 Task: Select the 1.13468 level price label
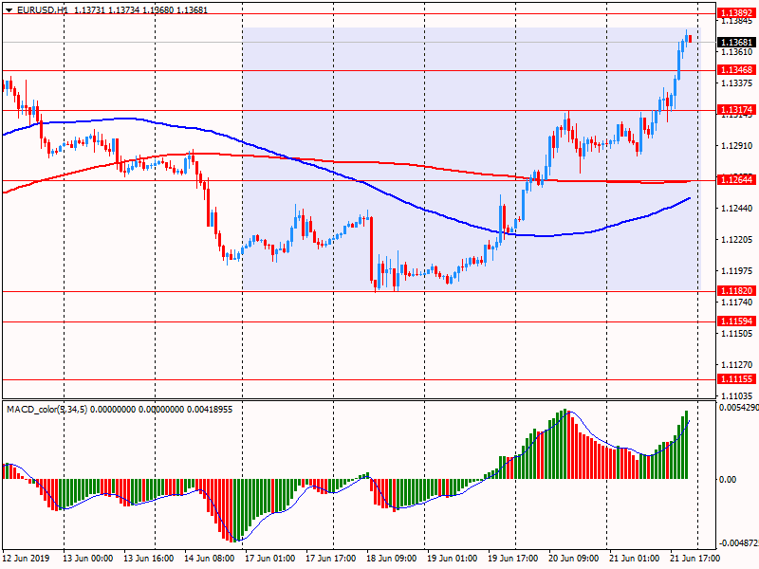737,70
